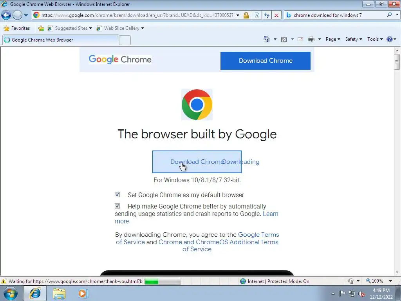
Task: Show hidden tray icons arrow
Action: pyautogui.click(x=333, y=294)
